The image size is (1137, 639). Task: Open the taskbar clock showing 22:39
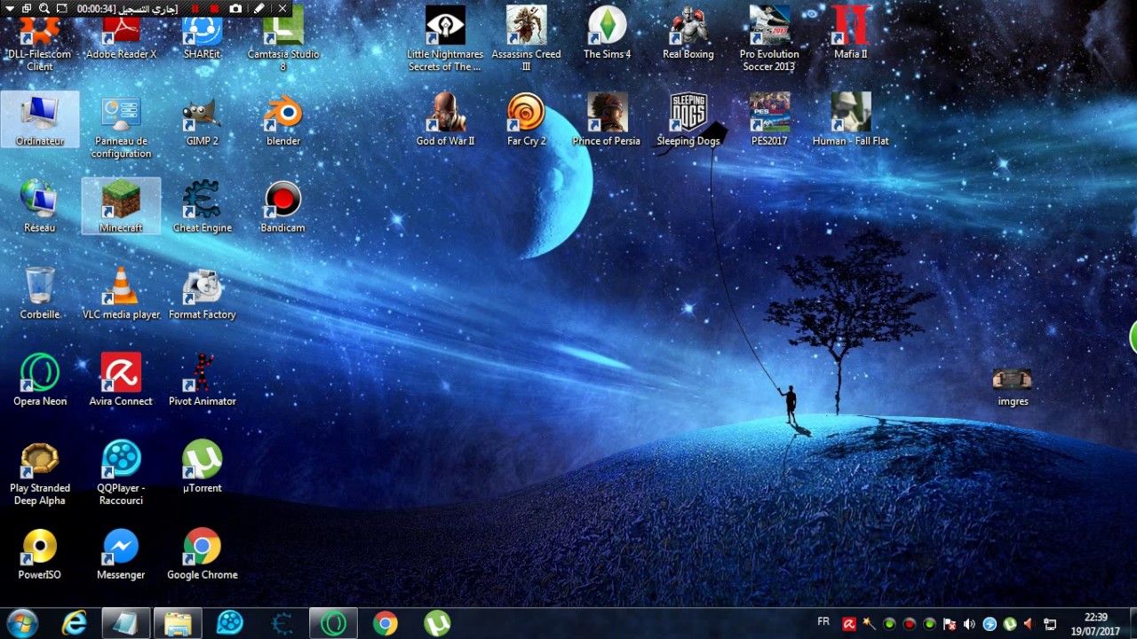click(1095, 624)
